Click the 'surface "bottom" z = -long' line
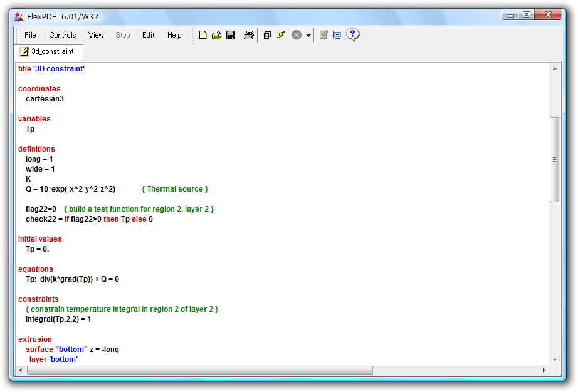This screenshot has width=578, height=392. point(72,349)
